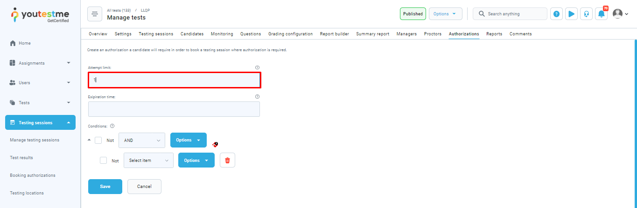The height and width of the screenshot is (208, 637).
Task: Open the Managers tab
Action: tap(406, 34)
